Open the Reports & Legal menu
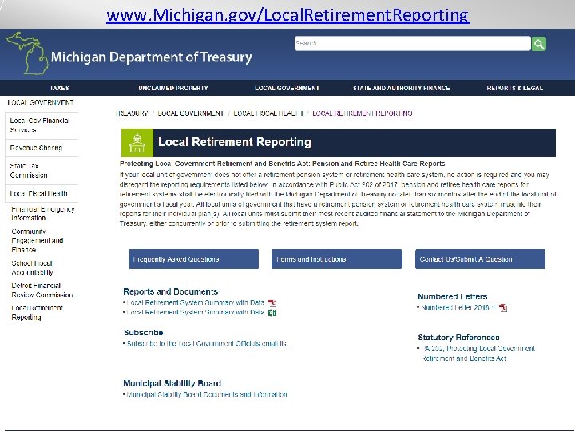The image size is (575, 431). [515, 88]
